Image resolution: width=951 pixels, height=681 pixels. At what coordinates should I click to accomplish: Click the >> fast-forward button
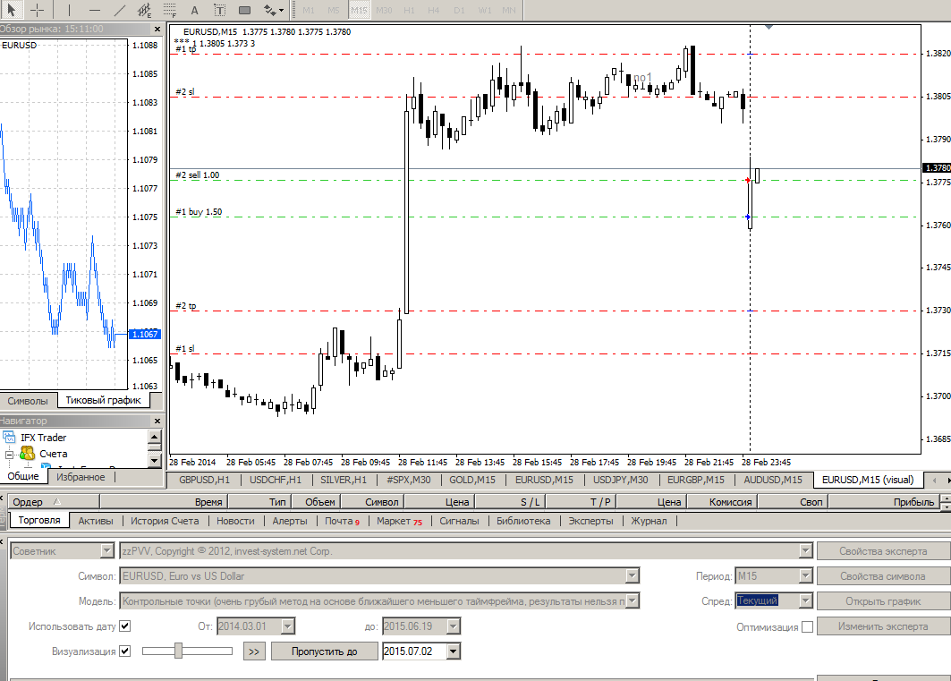[254, 651]
